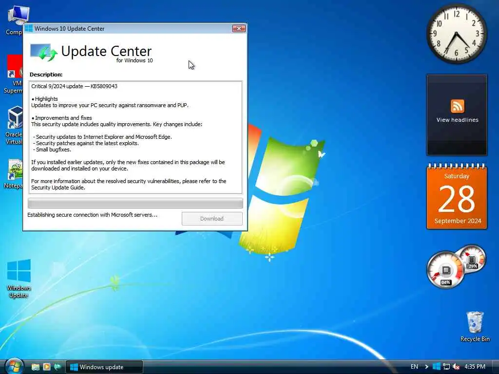Screen dimensions: 499x374
Task: Click the update progress bar
Action: tap(135, 203)
